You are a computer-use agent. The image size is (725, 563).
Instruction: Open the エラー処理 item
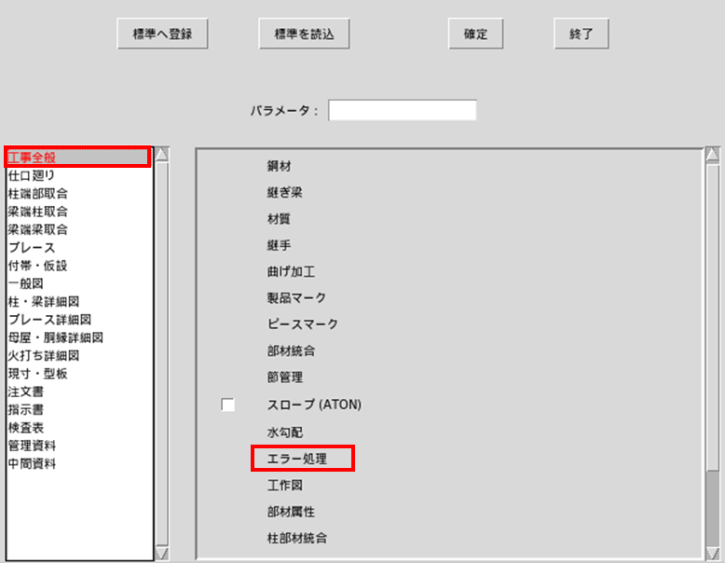click(x=297, y=459)
